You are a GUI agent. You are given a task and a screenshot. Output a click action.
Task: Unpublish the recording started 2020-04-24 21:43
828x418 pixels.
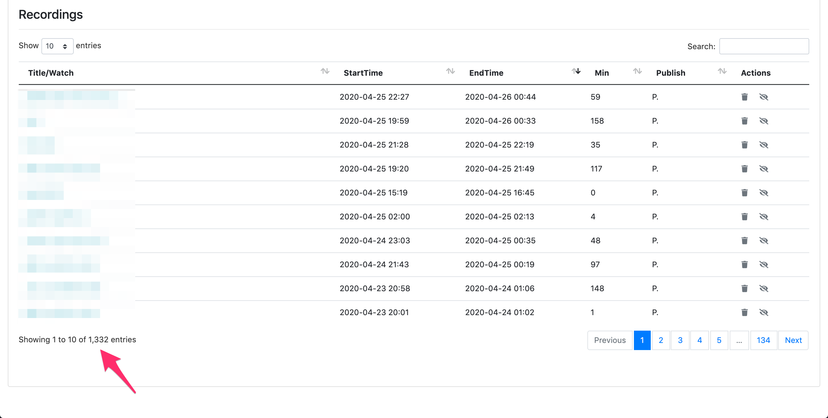point(764,264)
